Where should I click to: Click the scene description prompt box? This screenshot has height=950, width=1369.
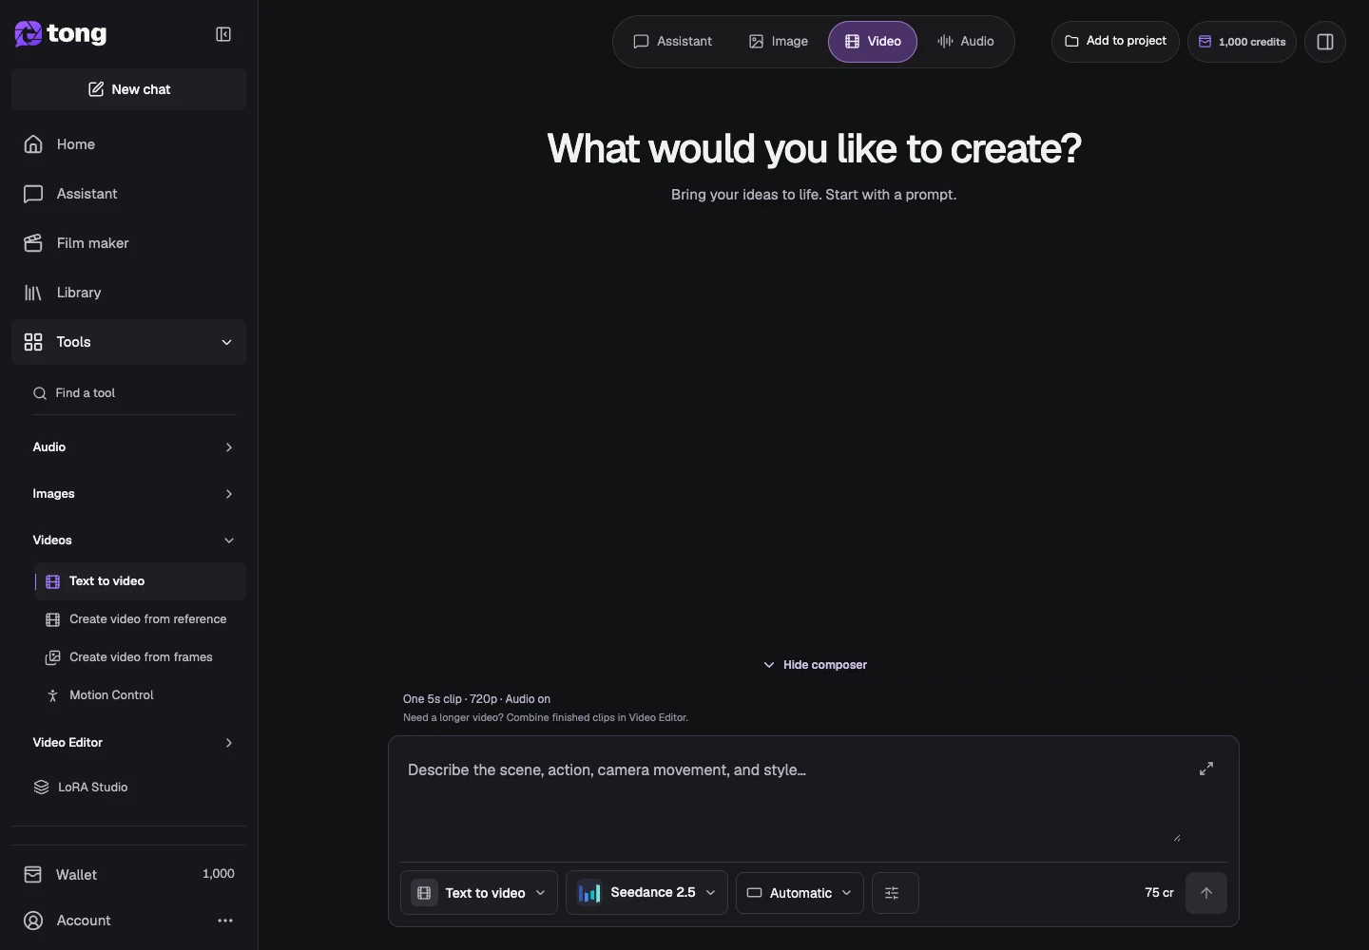tap(794, 798)
